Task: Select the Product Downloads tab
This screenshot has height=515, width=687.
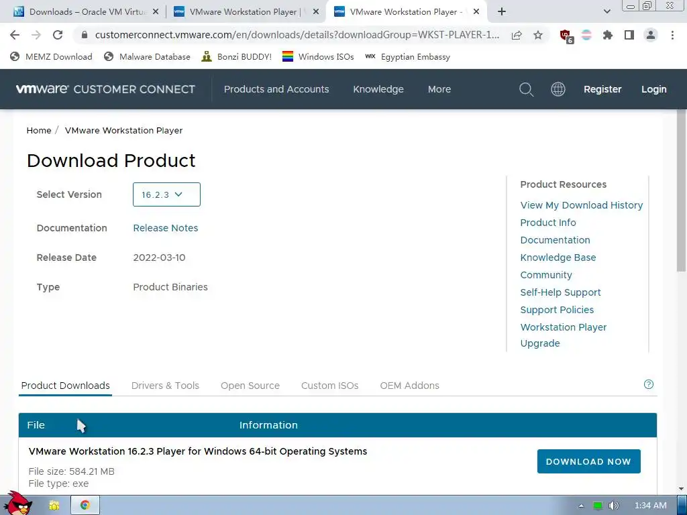Action: tap(65, 386)
